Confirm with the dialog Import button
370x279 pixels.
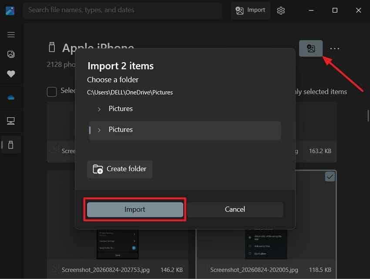pos(135,209)
